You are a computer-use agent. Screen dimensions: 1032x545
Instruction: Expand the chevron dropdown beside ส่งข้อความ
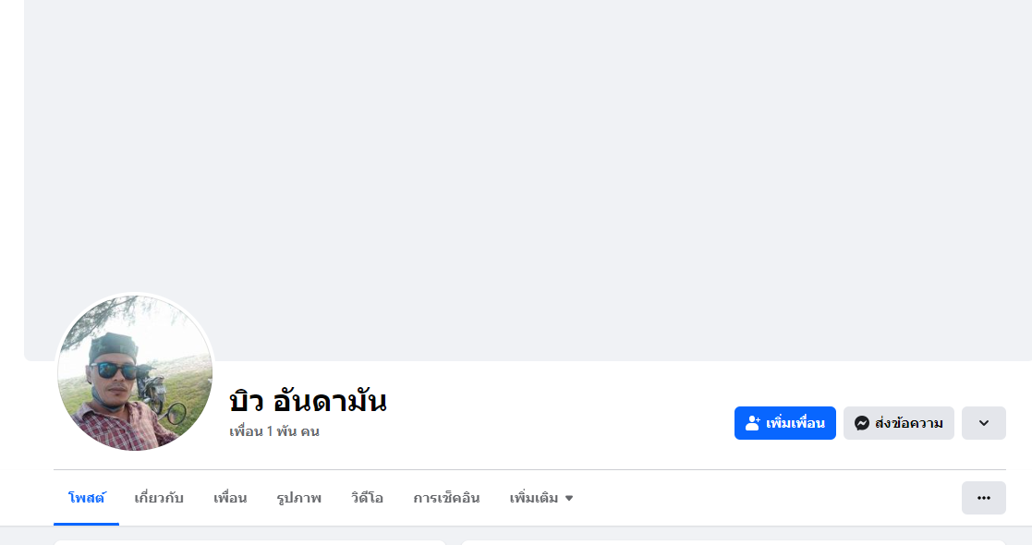click(983, 423)
